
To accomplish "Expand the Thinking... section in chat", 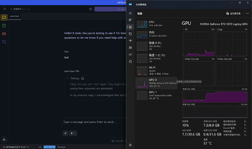I will [67, 78].
